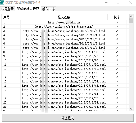This screenshot has height=123, width=136.
Task: Select the 非验证站点提交 tab
Action: [x=28, y=9]
